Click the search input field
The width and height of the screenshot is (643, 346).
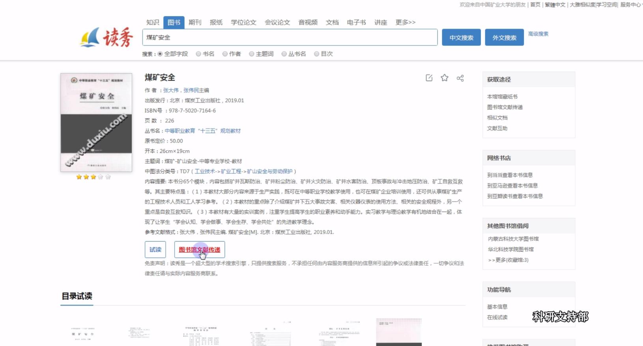(x=290, y=37)
